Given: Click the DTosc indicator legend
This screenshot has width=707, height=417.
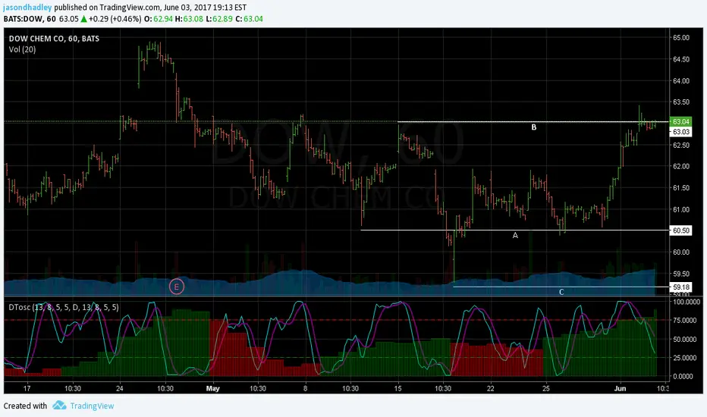Looking at the screenshot, I should click(x=64, y=307).
